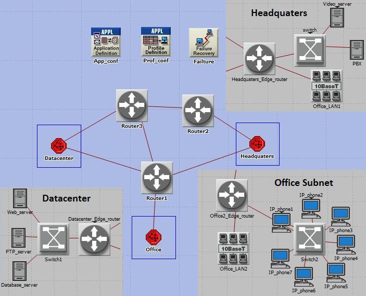Click the Prof_conf label
Screen dimensions: 366x296
[156, 61]
